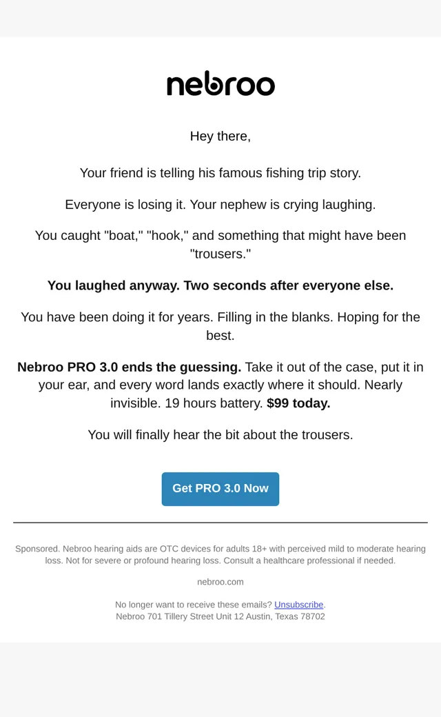Screen dimensions: 441x717
Task: Click the nebroo logo at top
Action: click(220, 83)
